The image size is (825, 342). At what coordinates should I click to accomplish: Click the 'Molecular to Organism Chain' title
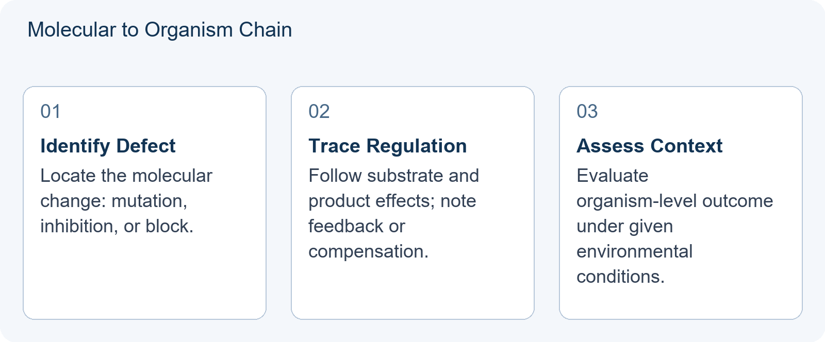pyautogui.click(x=160, y=30)
